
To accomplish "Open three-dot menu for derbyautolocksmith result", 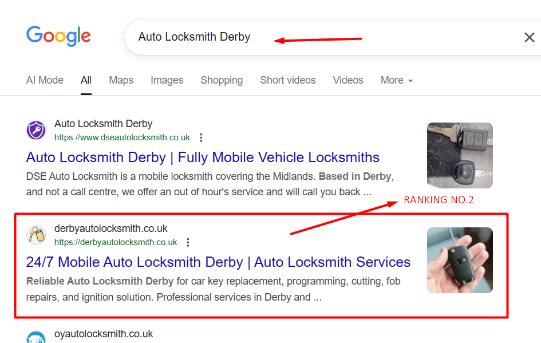I will tap(188, 242).
